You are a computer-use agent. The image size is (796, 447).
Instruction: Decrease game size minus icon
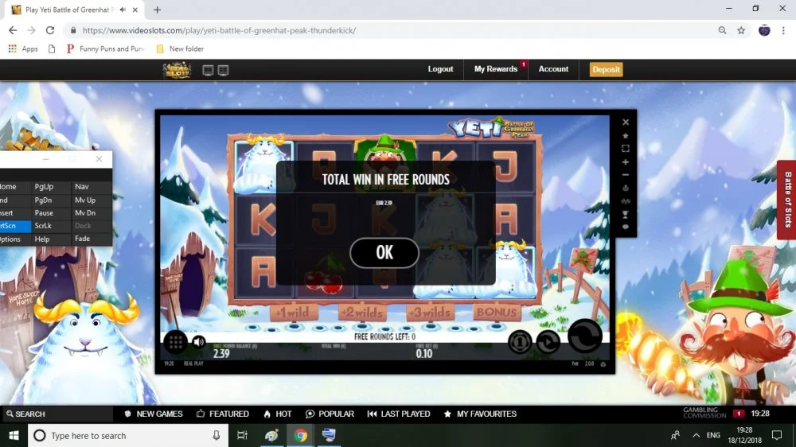point(626,175)
